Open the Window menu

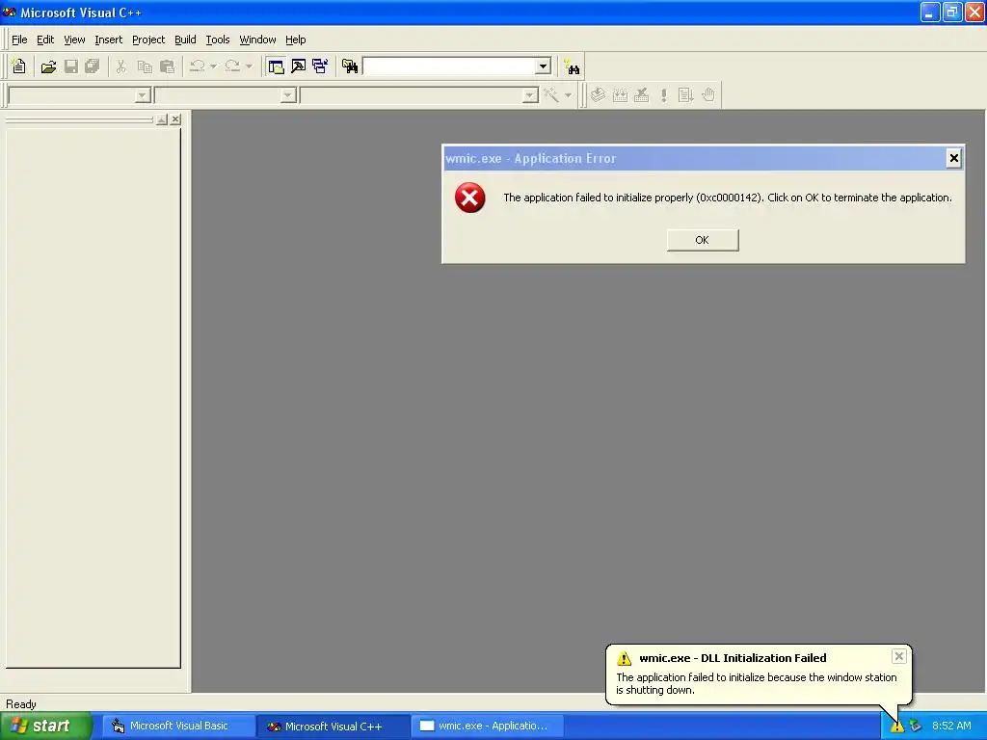[257, 40]
